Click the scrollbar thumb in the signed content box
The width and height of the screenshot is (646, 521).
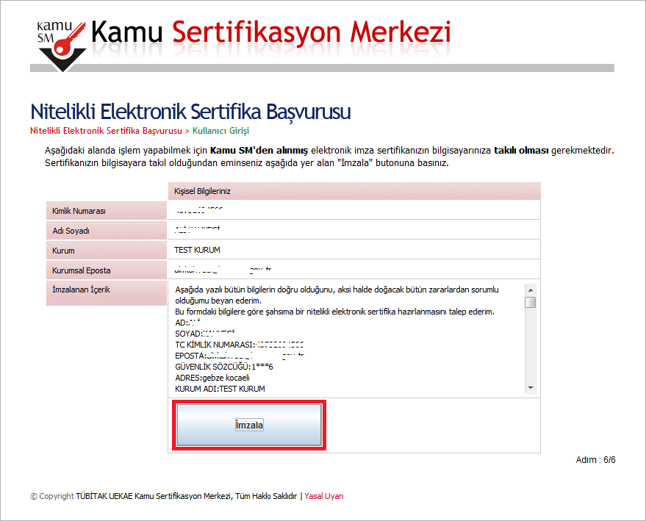[x=531, y=302]
